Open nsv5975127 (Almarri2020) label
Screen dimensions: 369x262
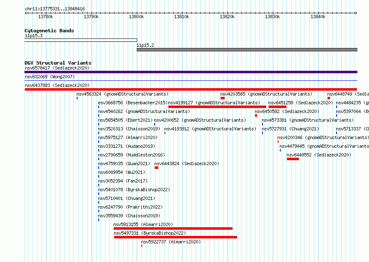pyautogui.click(x=128, y=137)
